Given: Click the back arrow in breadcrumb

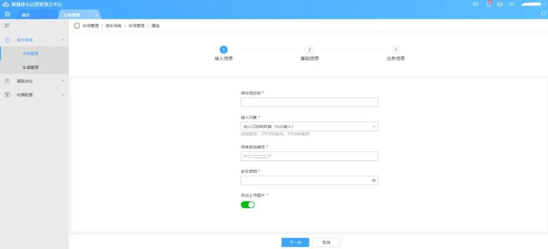Looking at the screenshot, I should point(77,26).
